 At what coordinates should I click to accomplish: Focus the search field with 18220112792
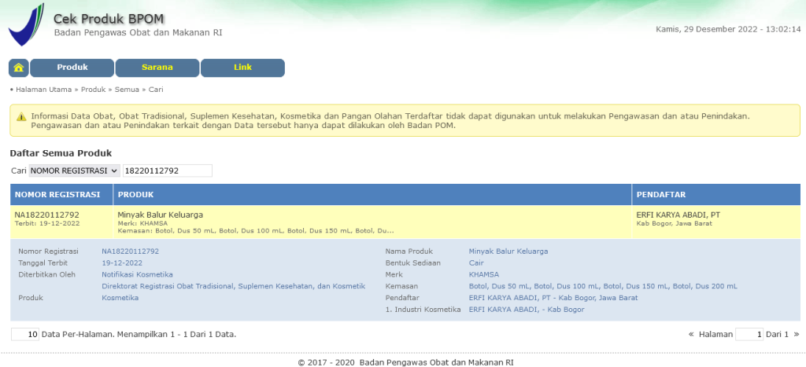pos(168,171)
